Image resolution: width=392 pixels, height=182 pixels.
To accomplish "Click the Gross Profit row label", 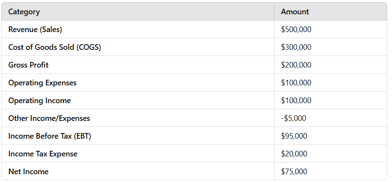I will 28,65.
